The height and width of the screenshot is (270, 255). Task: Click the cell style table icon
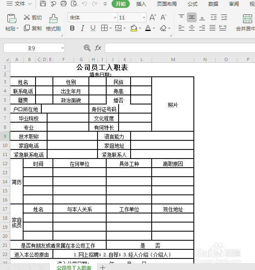tap(118, 28)
